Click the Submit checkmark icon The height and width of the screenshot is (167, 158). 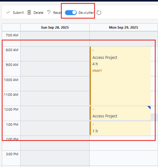click(x=8, y=12)
